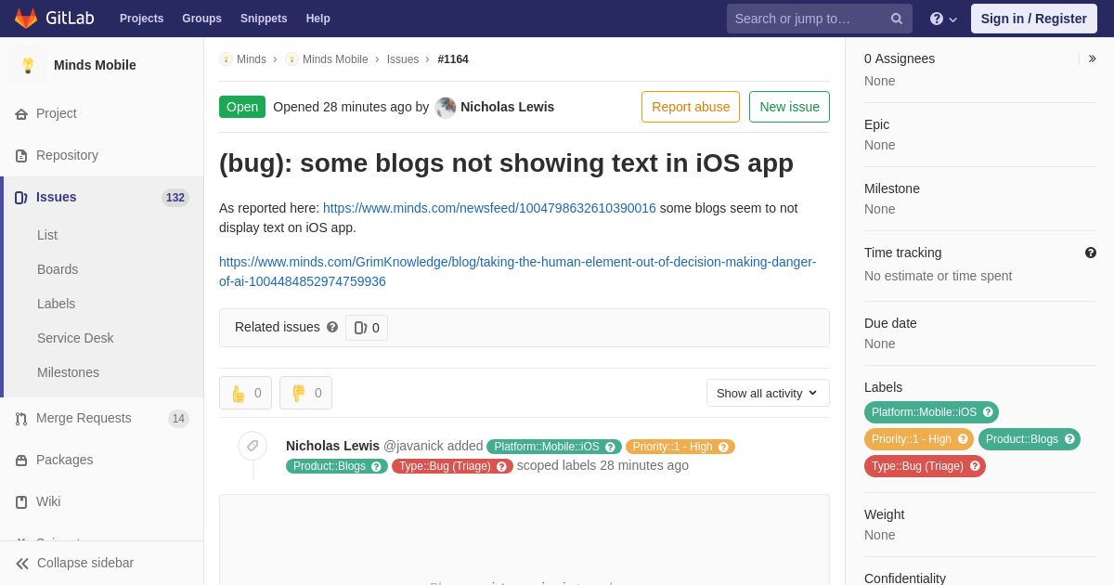The image size is (1114, 585).
Task: Click Sign in / Register button
Action: tap(1033, 19)
